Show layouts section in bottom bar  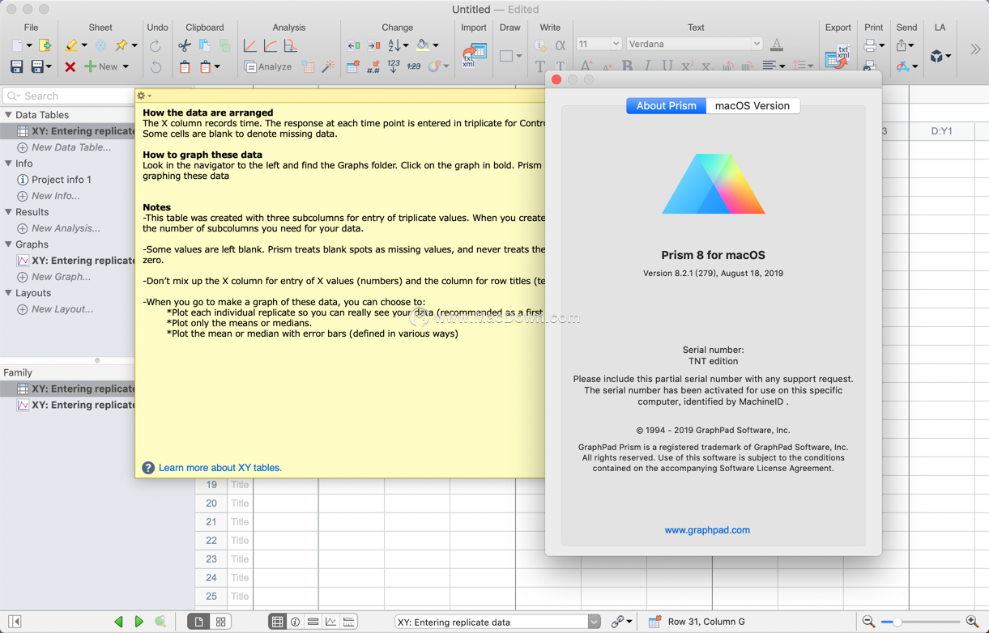[349, 622]
